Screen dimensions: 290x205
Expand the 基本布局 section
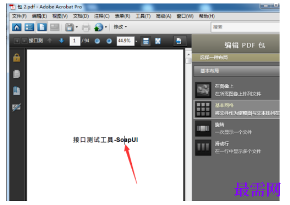[237, 71]
